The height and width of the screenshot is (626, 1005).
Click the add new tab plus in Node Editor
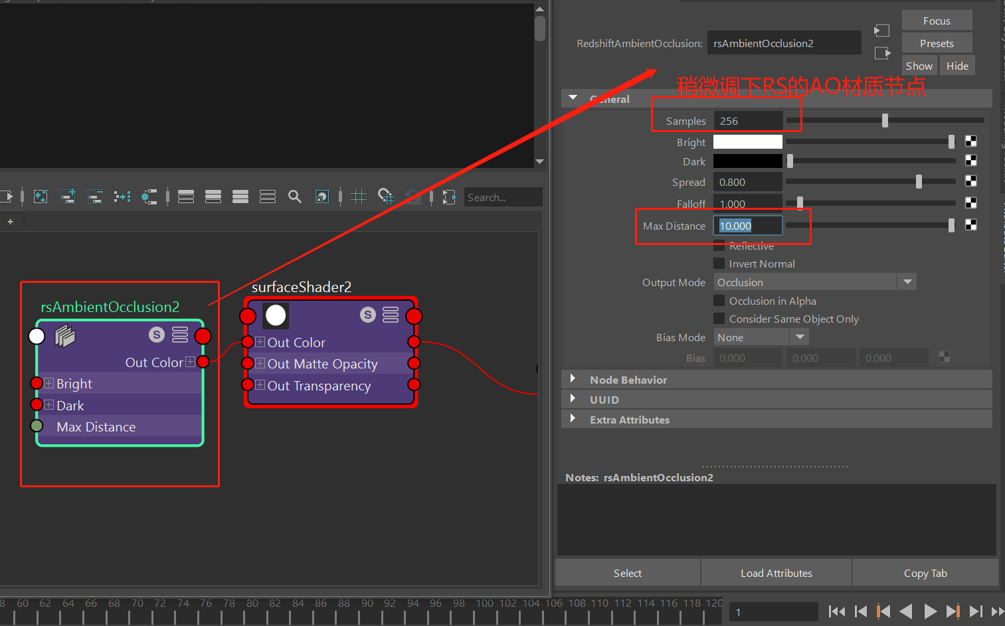click(11, 222)
